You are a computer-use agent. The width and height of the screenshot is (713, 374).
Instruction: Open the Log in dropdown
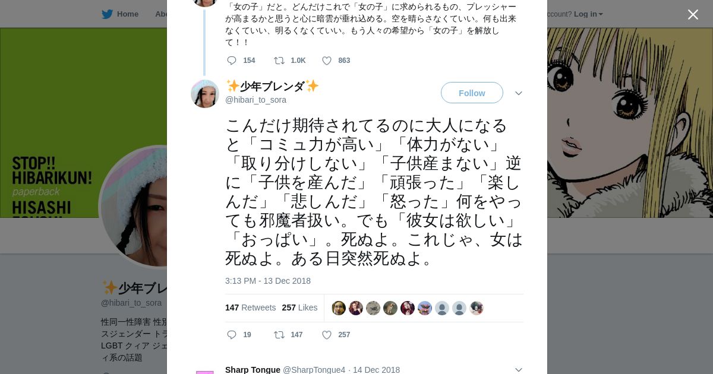coord(588,14)
